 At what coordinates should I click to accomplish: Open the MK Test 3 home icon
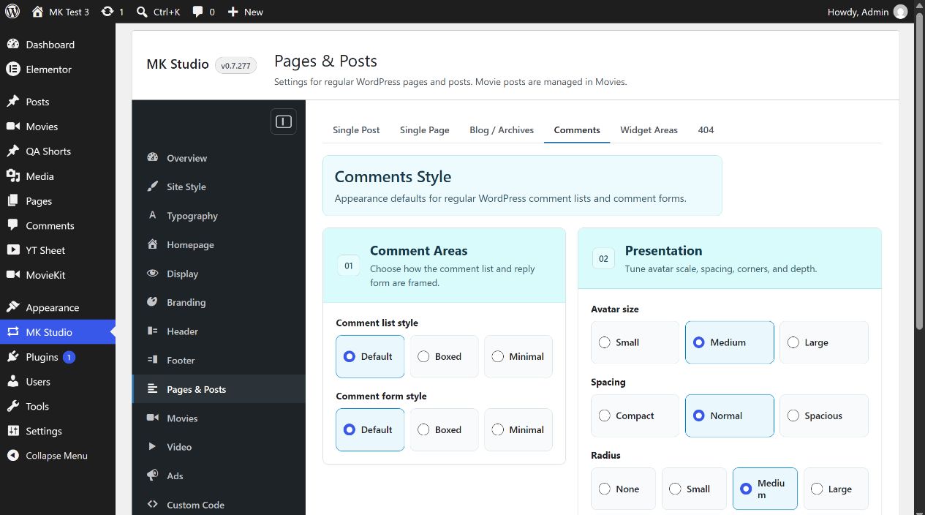tap(37, 12)
